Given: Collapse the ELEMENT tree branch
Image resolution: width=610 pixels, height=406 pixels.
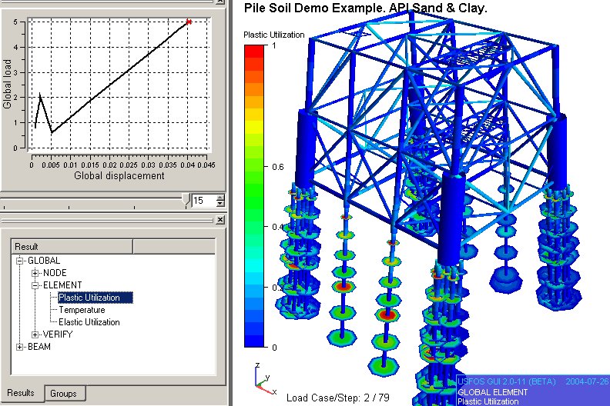Looking at the screenshot, I should coord(35,285).
